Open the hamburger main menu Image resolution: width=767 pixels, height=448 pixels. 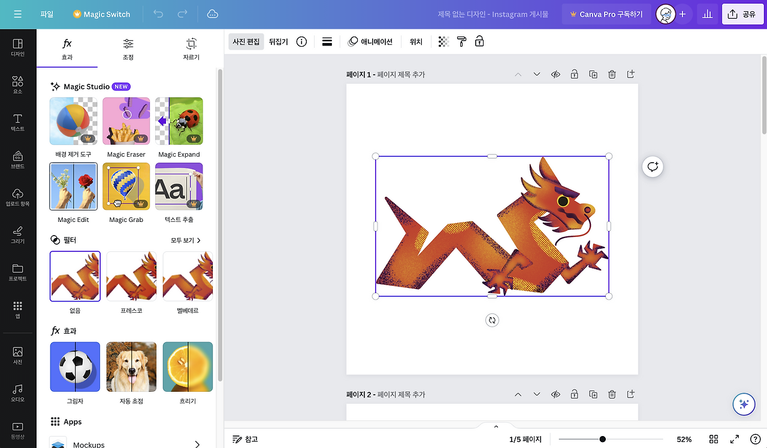[17, 14]
